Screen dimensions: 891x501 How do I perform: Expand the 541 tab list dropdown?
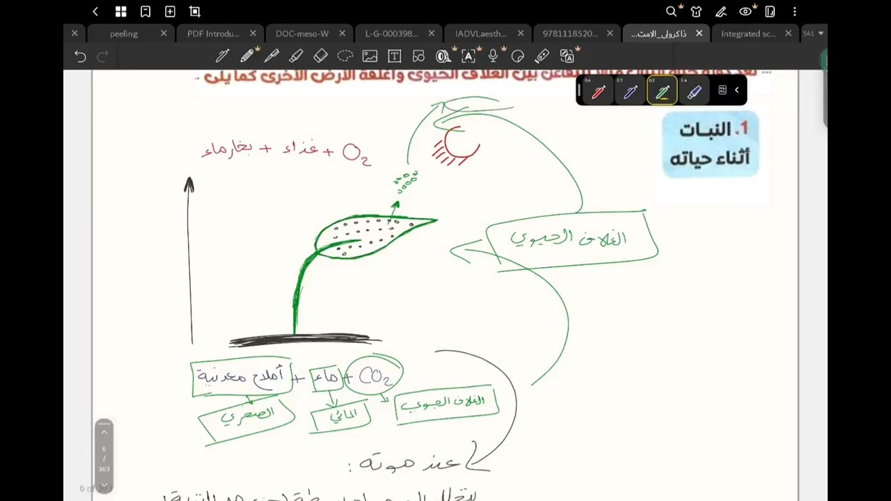click(x=813, y=33)
